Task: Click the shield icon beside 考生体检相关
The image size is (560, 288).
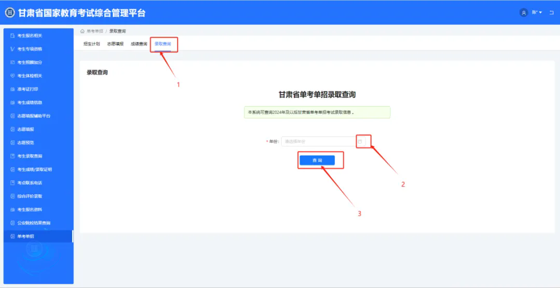Action: point(12,76)
